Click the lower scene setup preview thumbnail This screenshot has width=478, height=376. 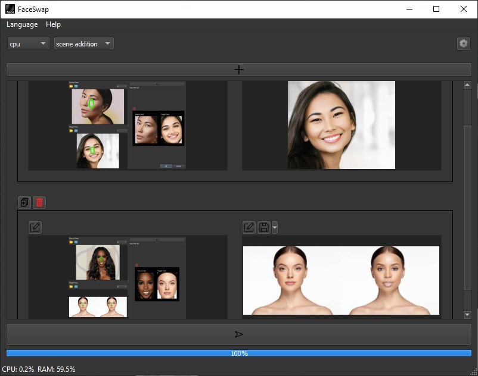(128, 277)
